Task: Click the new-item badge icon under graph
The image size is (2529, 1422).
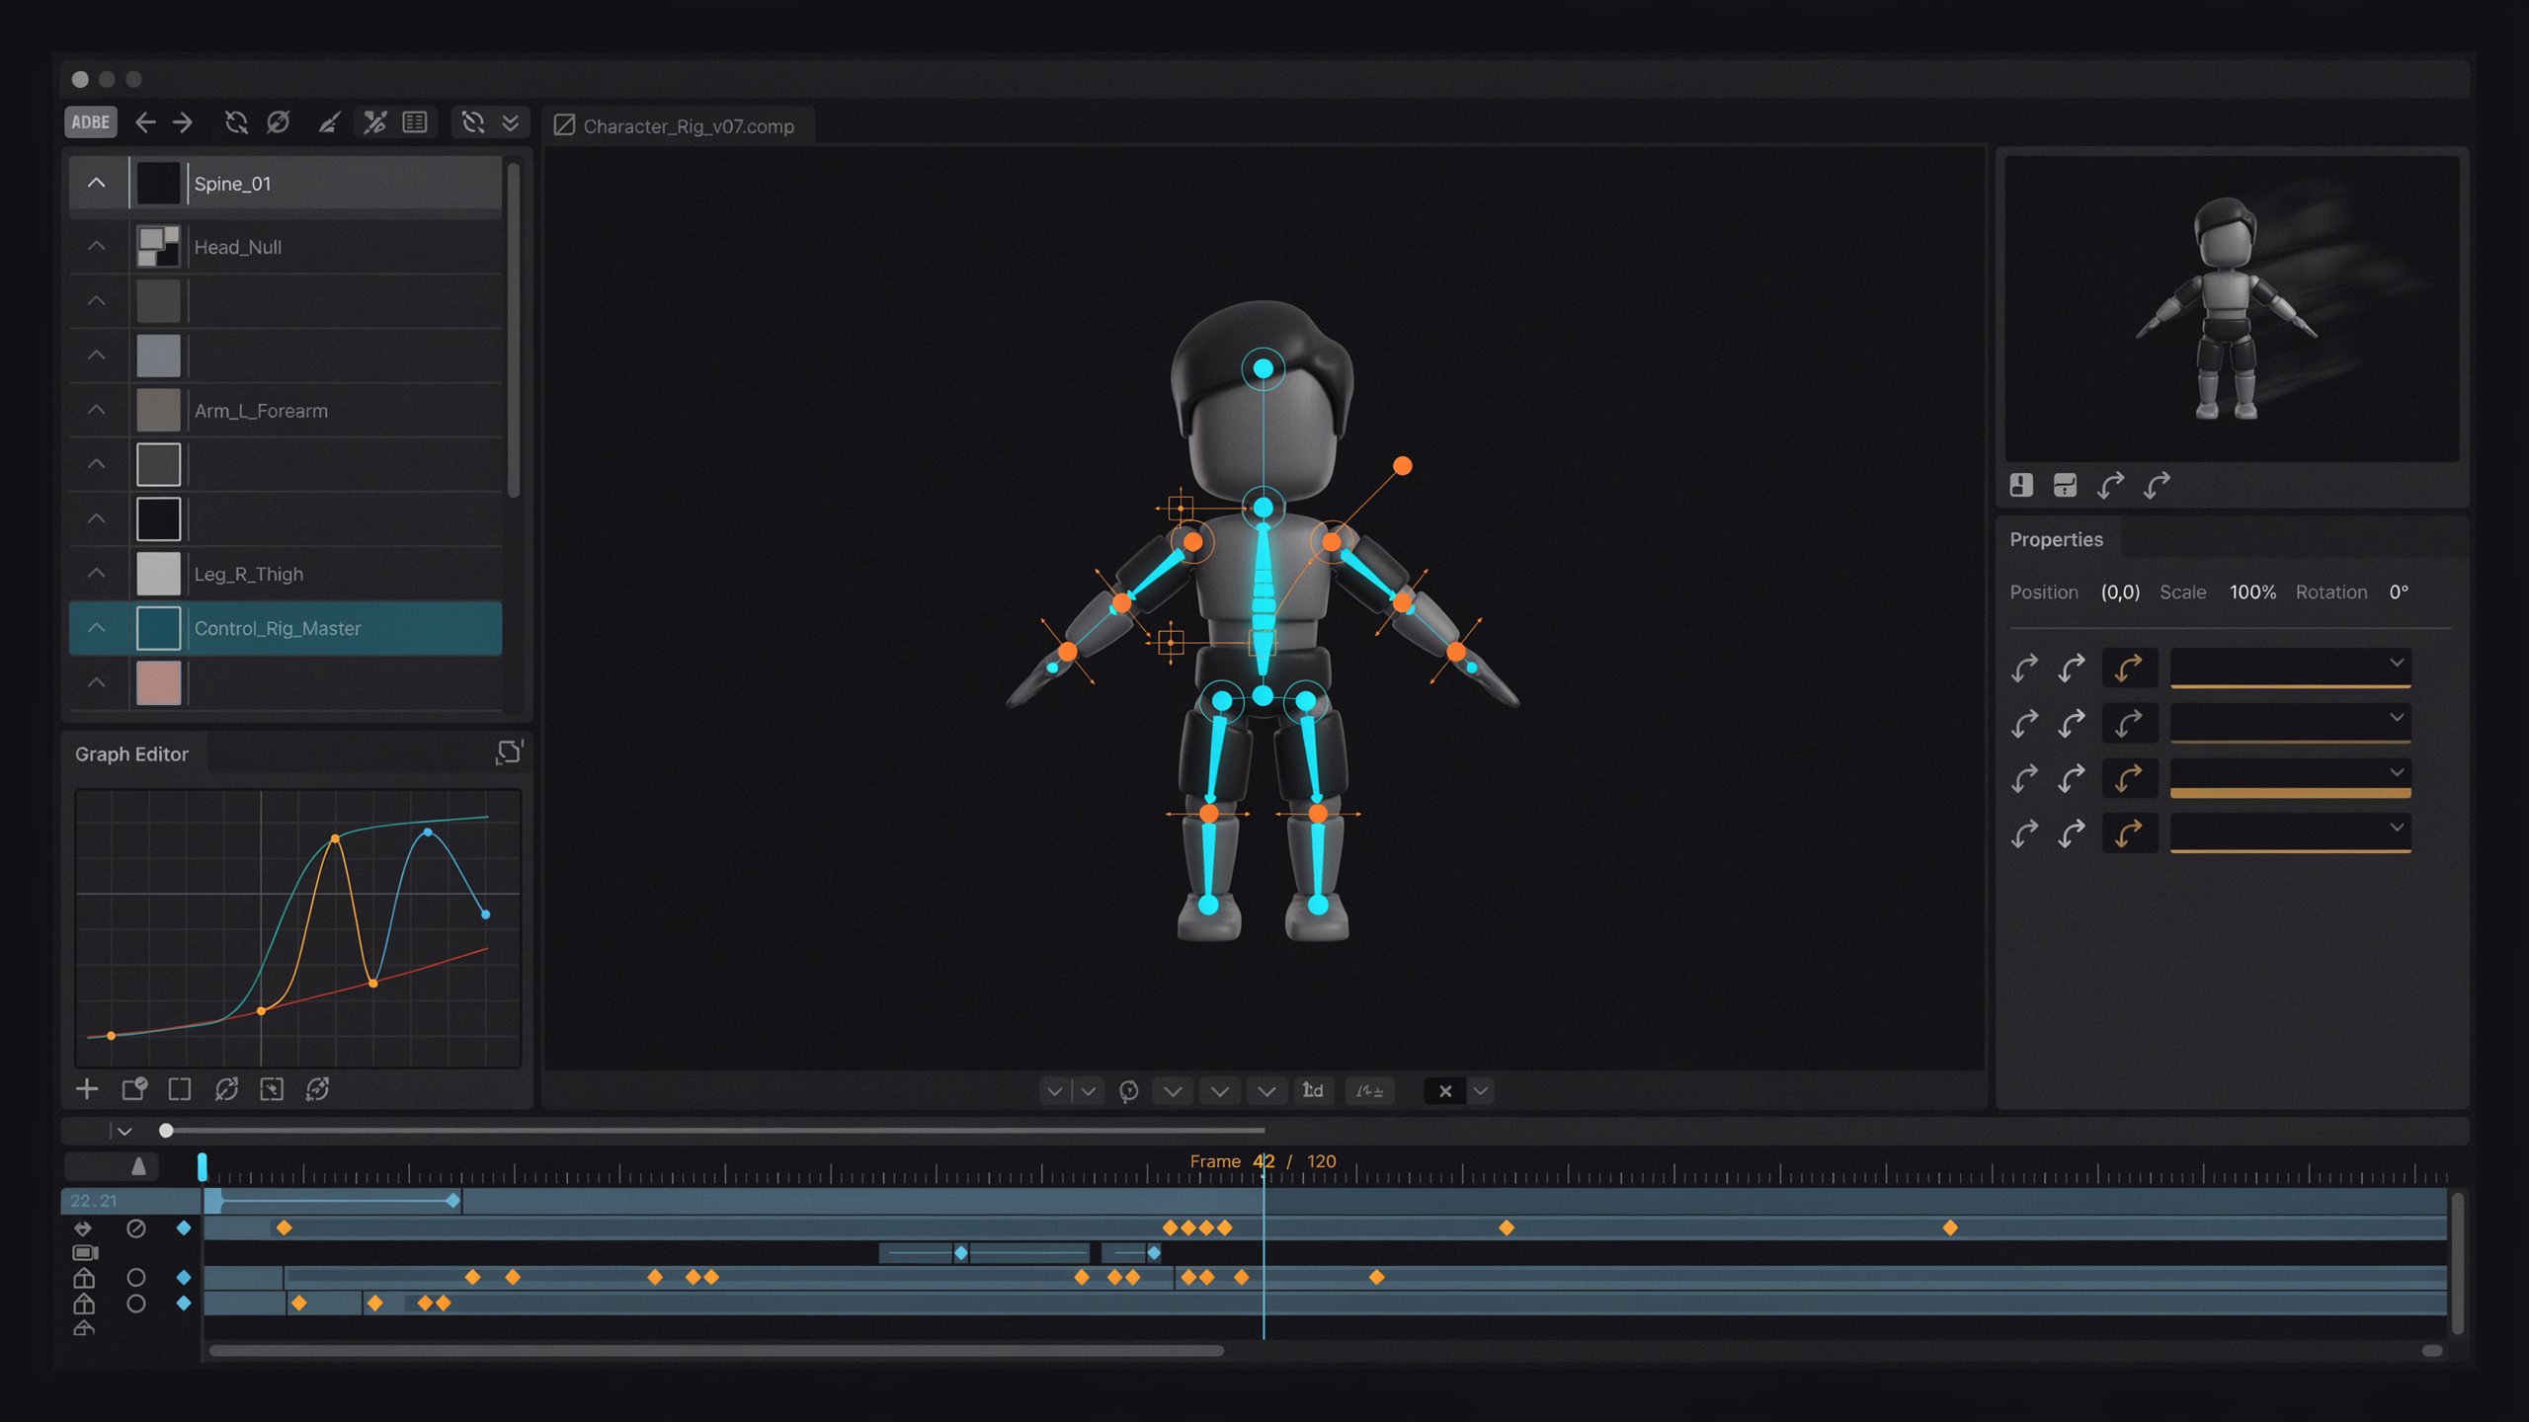Action: pos(134,1089)
